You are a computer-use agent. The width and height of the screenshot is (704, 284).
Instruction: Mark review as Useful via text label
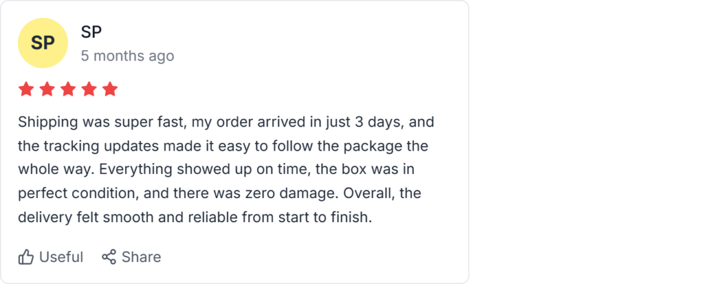(x=61, y=257)
